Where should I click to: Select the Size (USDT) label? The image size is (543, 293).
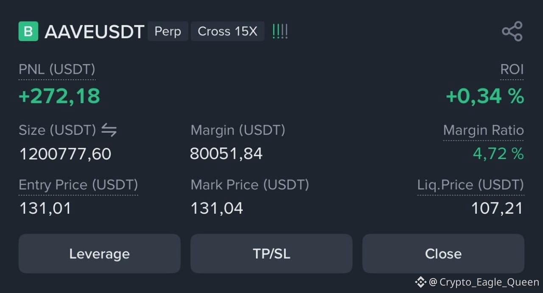(x=57, y=130)
